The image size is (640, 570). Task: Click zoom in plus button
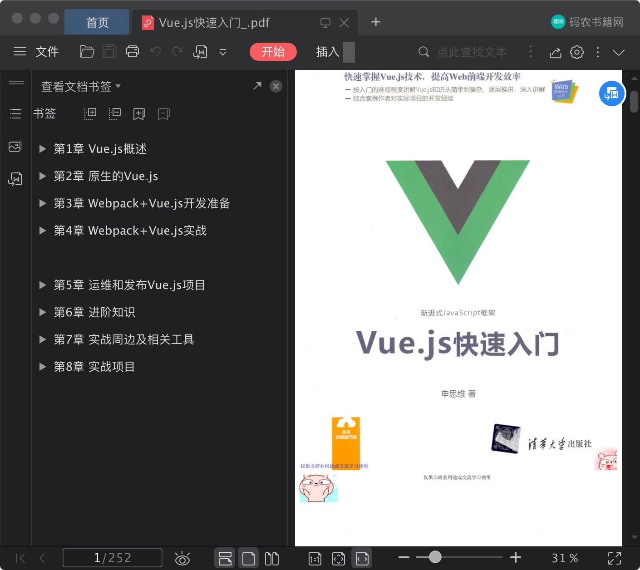(516, 557)
